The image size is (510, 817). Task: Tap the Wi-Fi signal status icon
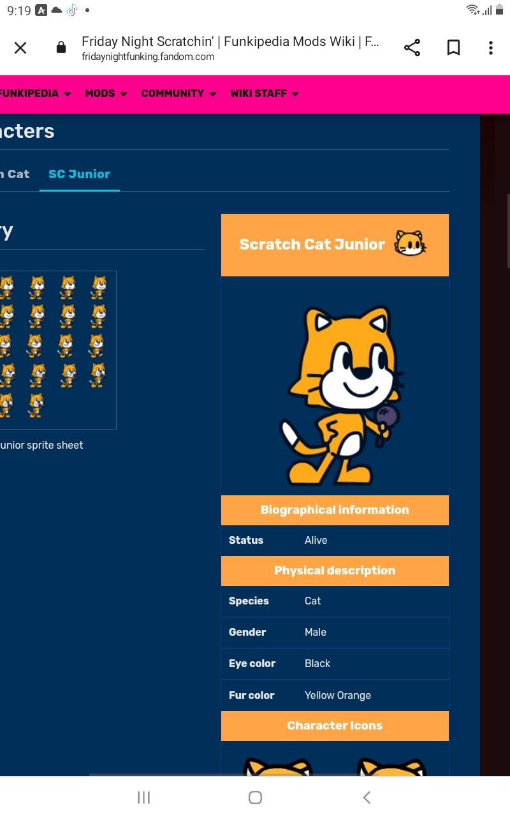tap(473, 10)
